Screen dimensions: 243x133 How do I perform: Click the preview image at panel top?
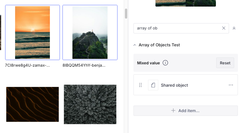coord(185,3)
